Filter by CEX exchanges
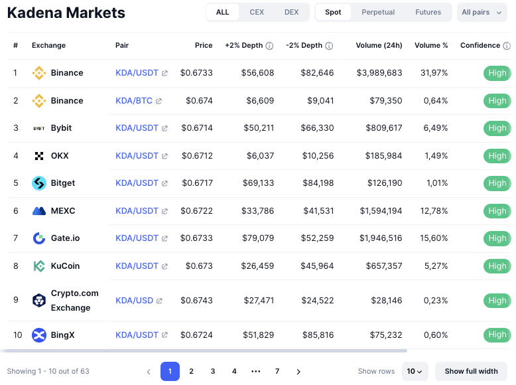The height and width of the screenshot is (385, 516). pyautogui.click(x=257, y=12)
